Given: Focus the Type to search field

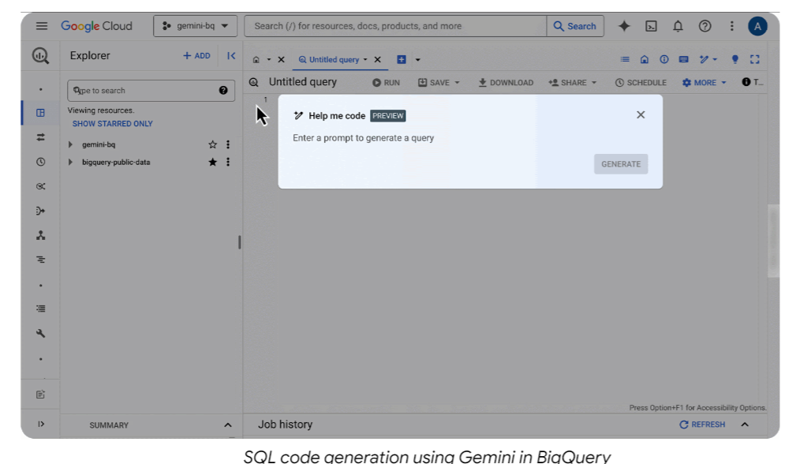Looking at the screenshot, I should coord(151,91).
